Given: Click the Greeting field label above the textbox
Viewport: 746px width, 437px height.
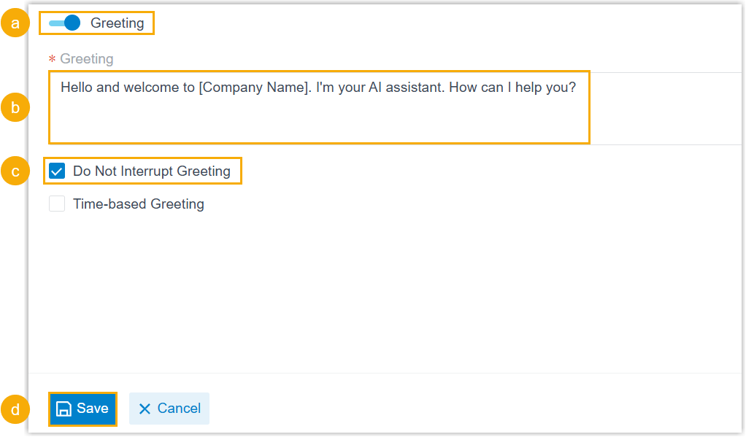Looking at the screenshot, I should tap(86, 59).
